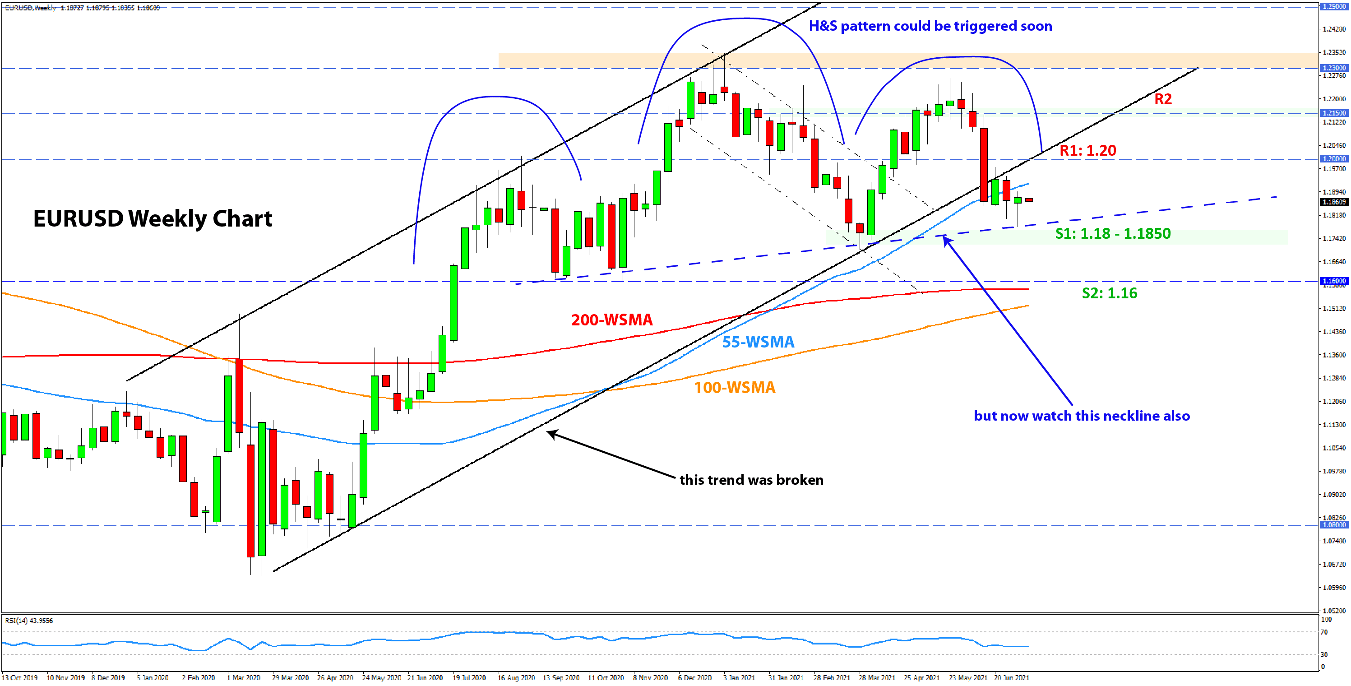
Task: Click the '19 Jul 2020' date label
Action: point(469,677)
